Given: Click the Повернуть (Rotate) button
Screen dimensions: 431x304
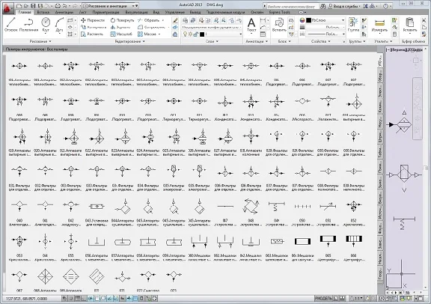Looking at the screenshot, I should [122, 20].
